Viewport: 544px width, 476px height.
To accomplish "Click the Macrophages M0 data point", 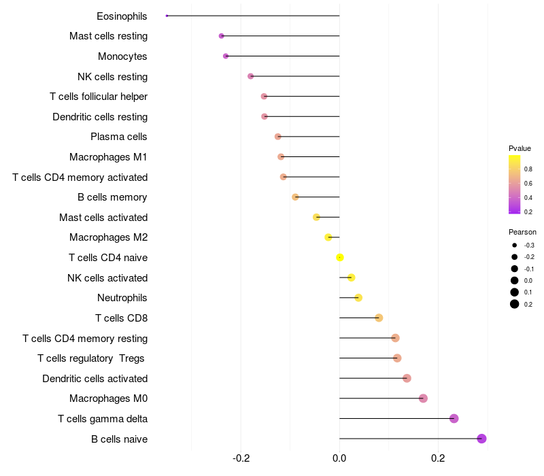I will point(423,398).
